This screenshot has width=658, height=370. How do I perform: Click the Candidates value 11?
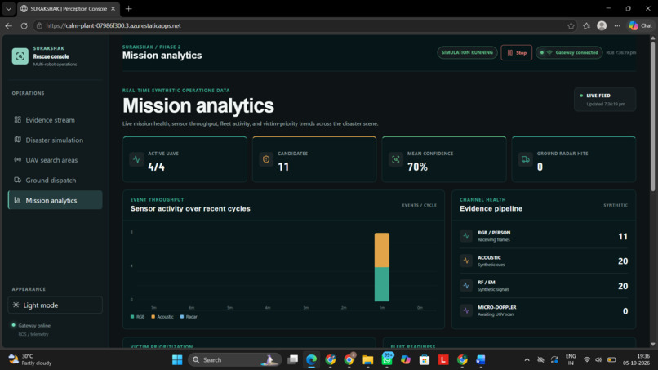(x=283, y=167)
